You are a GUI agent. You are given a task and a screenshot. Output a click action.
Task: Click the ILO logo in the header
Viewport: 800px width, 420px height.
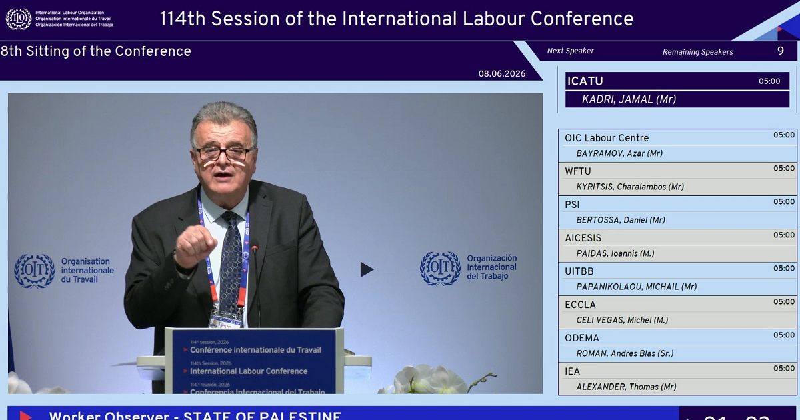(x=19, y=19)
